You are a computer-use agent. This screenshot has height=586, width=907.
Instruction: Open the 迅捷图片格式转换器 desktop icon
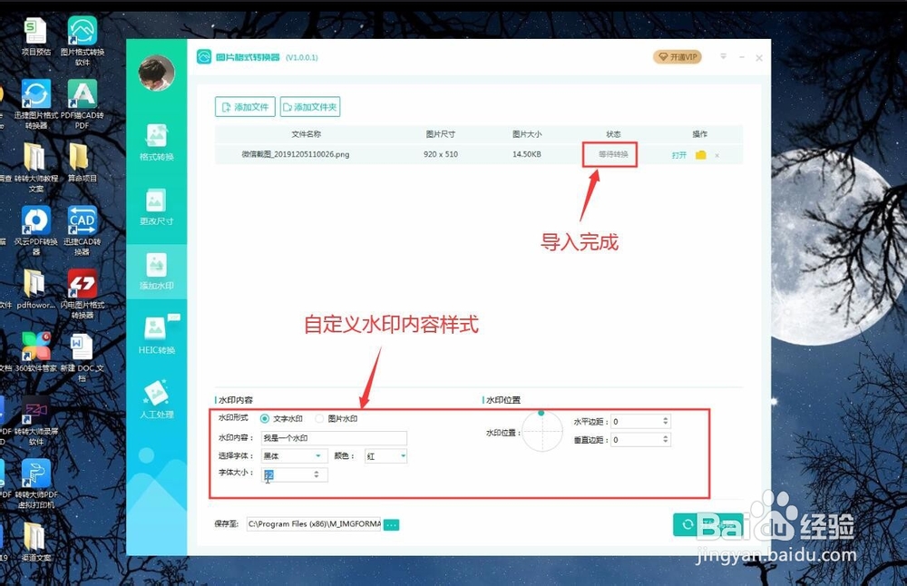(36, 104)
